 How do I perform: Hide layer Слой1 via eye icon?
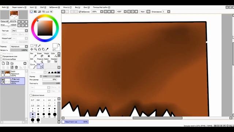(3, 72)
